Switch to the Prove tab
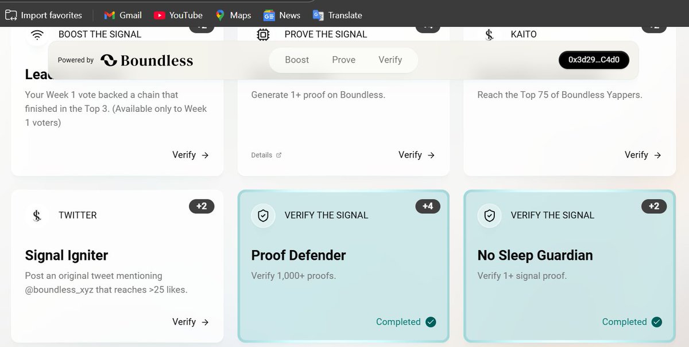Image resolution: width=689 pixels, height=347 pixels. point(343,60)
